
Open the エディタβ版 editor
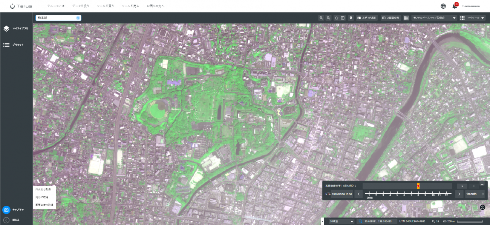click(x=367, y=18)
